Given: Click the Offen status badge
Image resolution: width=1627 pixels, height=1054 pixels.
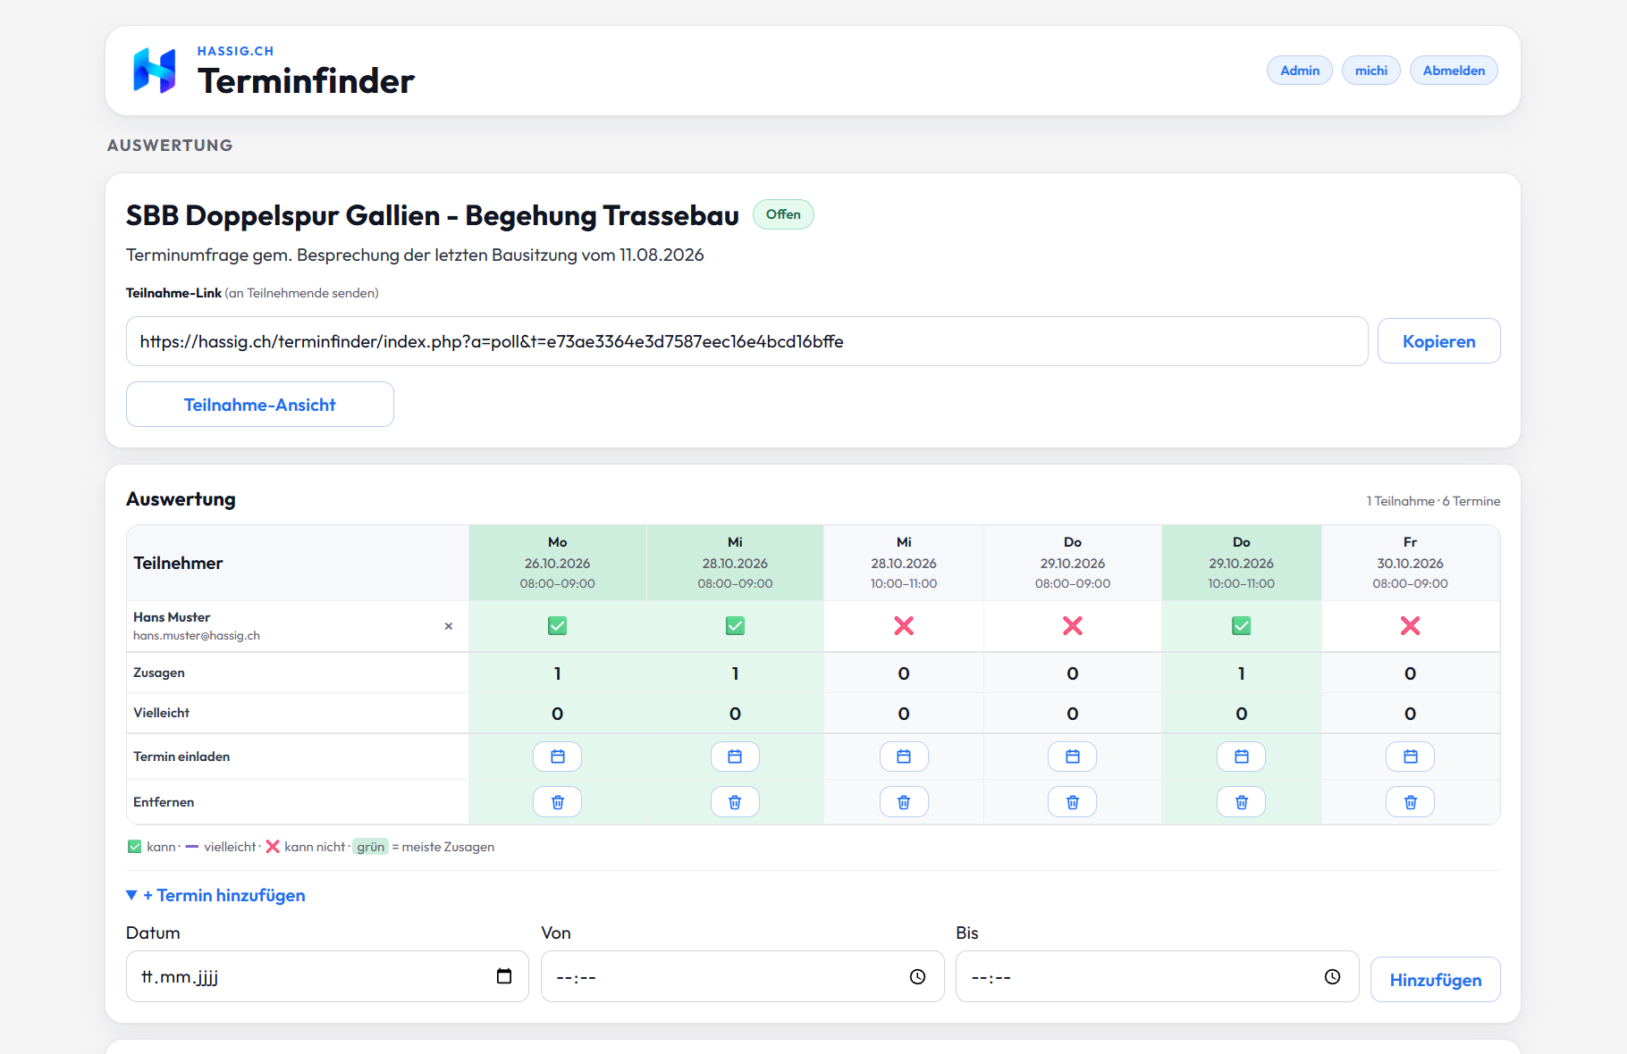Looking at the screenshot, I should 783,214.
